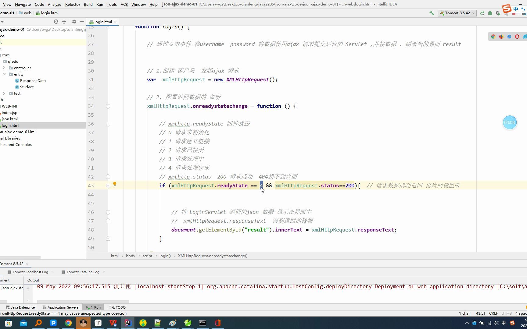Click the locate-file target icon in Project panel
Image resolution: width=527 pixels, height=329 pixels.
(x=56, y=22)
